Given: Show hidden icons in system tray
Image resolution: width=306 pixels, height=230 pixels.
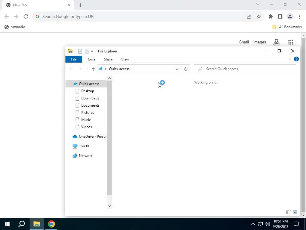Looking at the screenshot, I should [x=253, y=224].
